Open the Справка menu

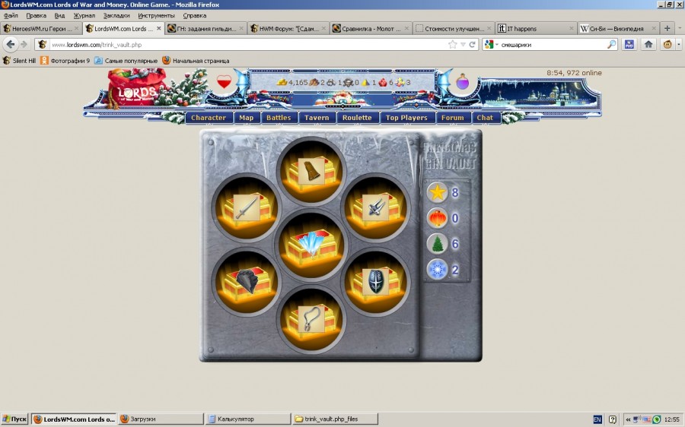click(x=194, y=15)
